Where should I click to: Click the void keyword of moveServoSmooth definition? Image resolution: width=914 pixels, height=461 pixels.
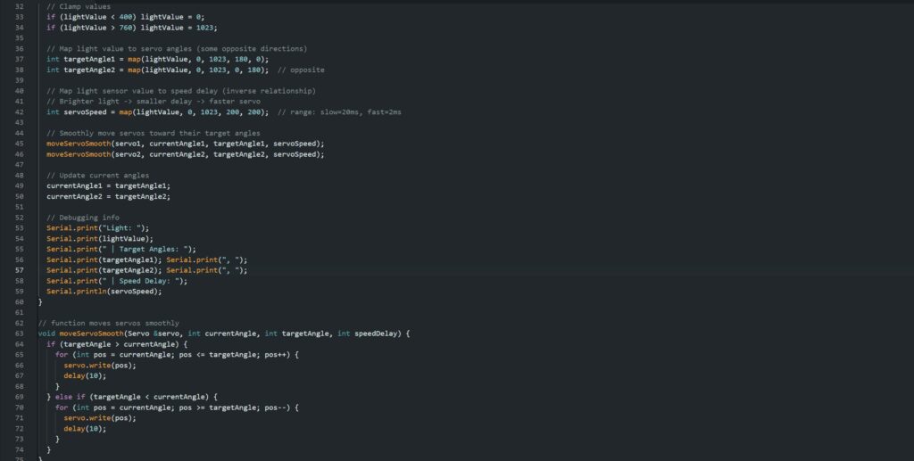[x=47, y=333]
